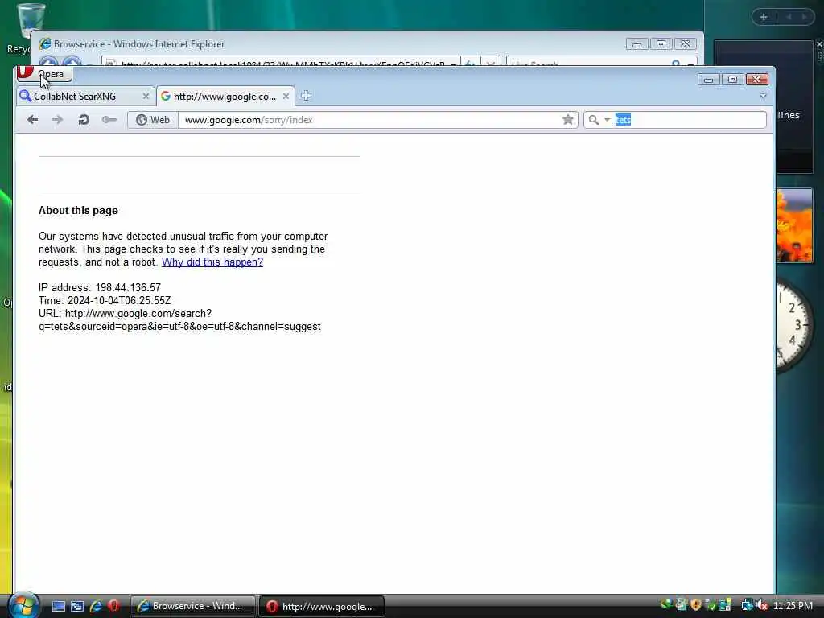Click the 11:25 PM taskbar clock
Screen dimensions: 824x618
(x=793, y=605)
